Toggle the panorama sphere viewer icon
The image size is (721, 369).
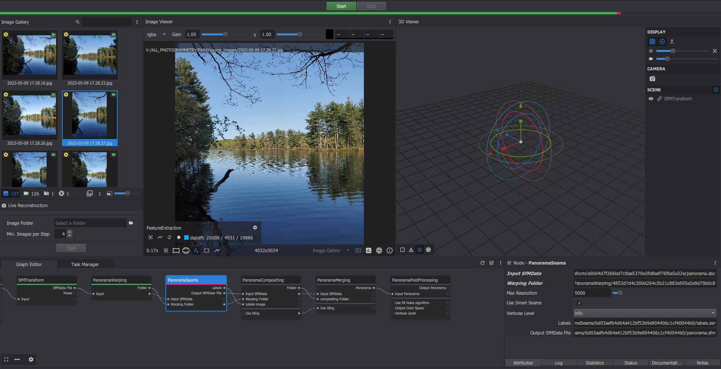186,251
